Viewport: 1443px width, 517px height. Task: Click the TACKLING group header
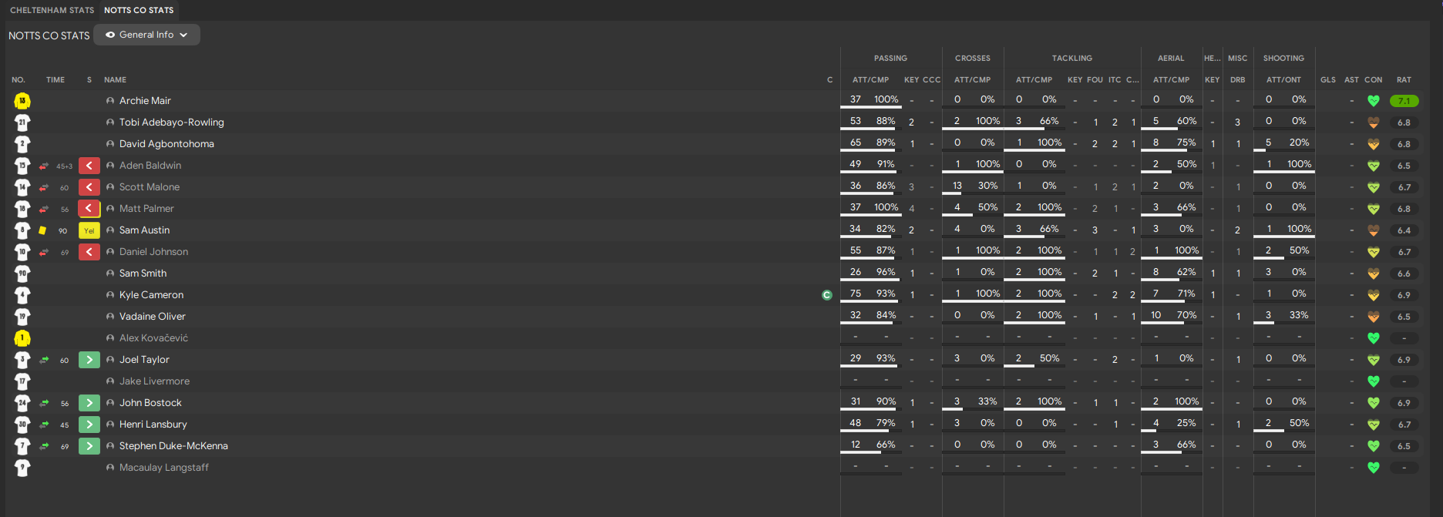[x=1071, y=59]
